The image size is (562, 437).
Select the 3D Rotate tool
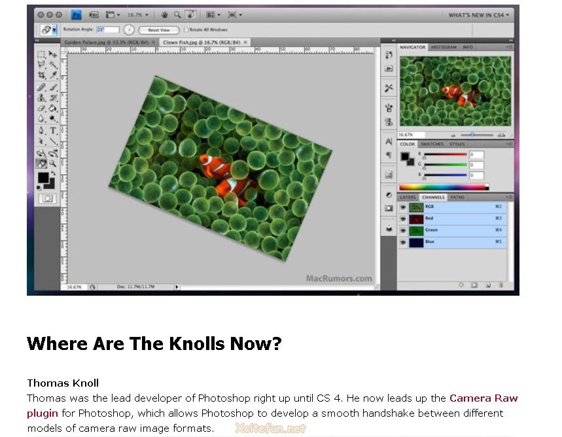pyautogui.click(x=41, y=154)
